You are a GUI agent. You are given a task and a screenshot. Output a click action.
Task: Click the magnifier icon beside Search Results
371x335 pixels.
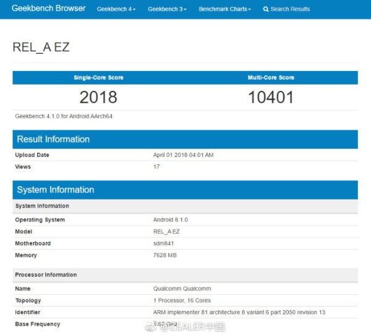(266, 9)
